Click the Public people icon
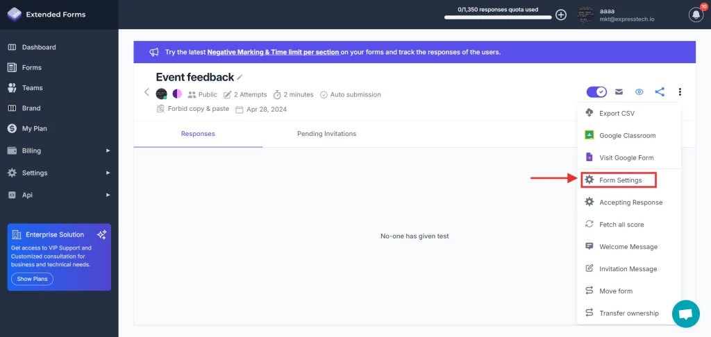The height and width of the screenshot is (337, 711). [x=192, y=95]
